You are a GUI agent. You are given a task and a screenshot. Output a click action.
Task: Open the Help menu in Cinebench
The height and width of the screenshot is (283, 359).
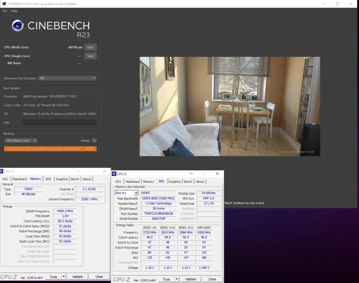(x=14, y=11)
